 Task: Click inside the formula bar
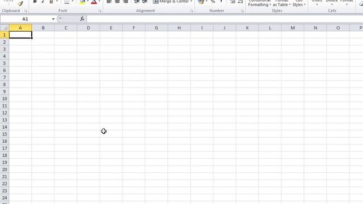tap(225, 19)
